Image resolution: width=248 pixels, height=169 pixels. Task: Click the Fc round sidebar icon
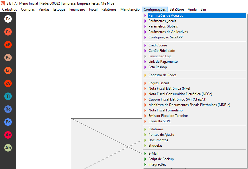tap(8, 19)
